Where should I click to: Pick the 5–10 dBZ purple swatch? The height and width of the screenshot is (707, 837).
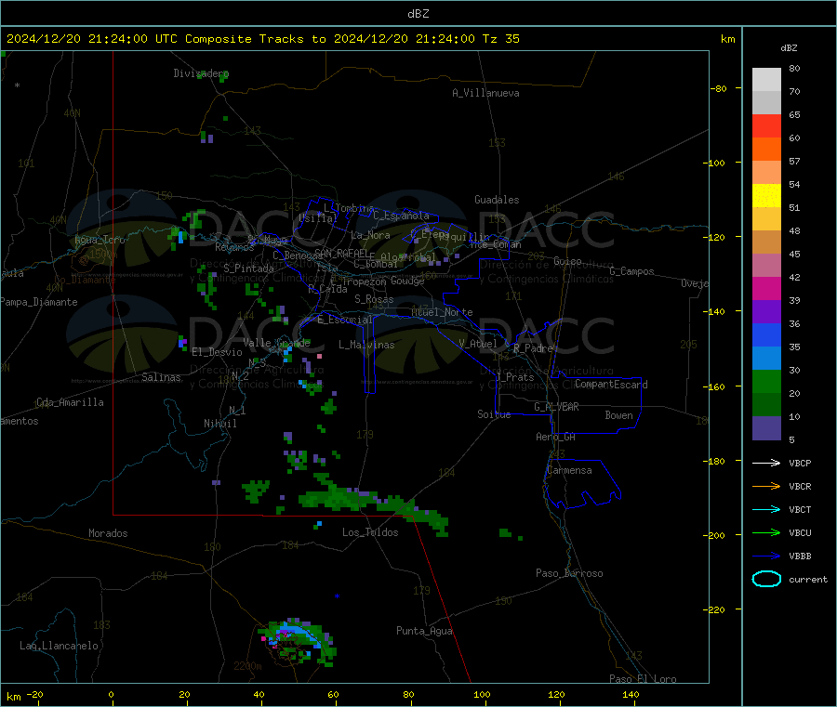coord(766,428)
